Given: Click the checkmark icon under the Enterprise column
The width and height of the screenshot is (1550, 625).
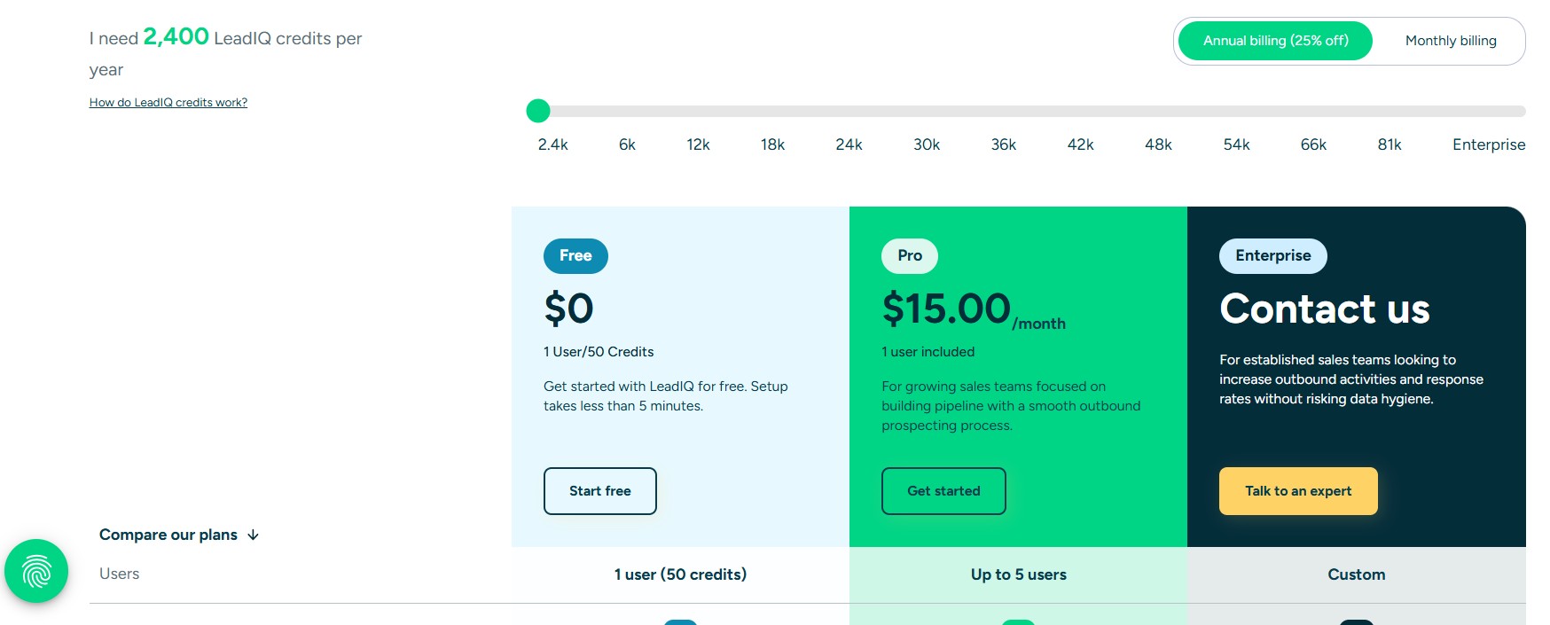Looking at the screenshot, I should [x=1355, y=621].
